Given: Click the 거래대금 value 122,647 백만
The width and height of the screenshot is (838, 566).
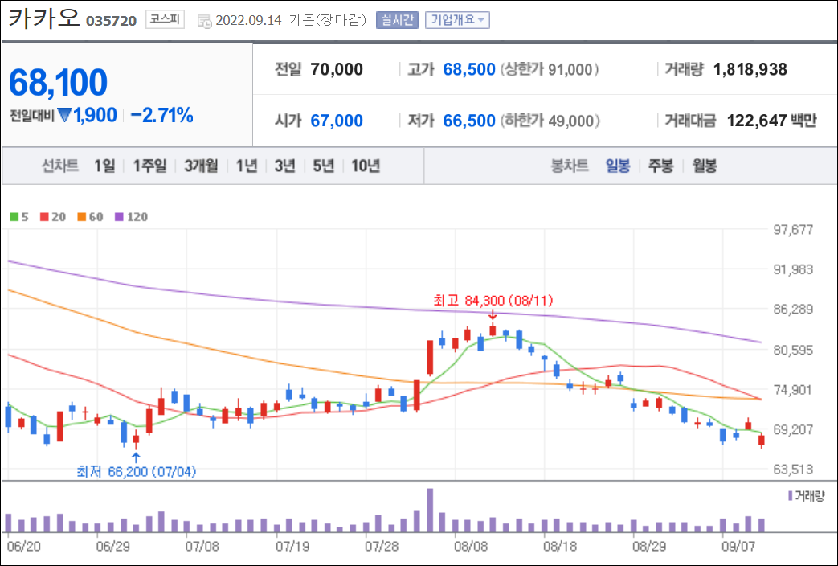Looking at the screenshot, I should click(x=772, y=121).
